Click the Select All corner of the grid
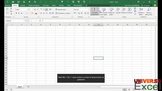The width and height of the screenshot is (162, 91). [x=6, y=25]
